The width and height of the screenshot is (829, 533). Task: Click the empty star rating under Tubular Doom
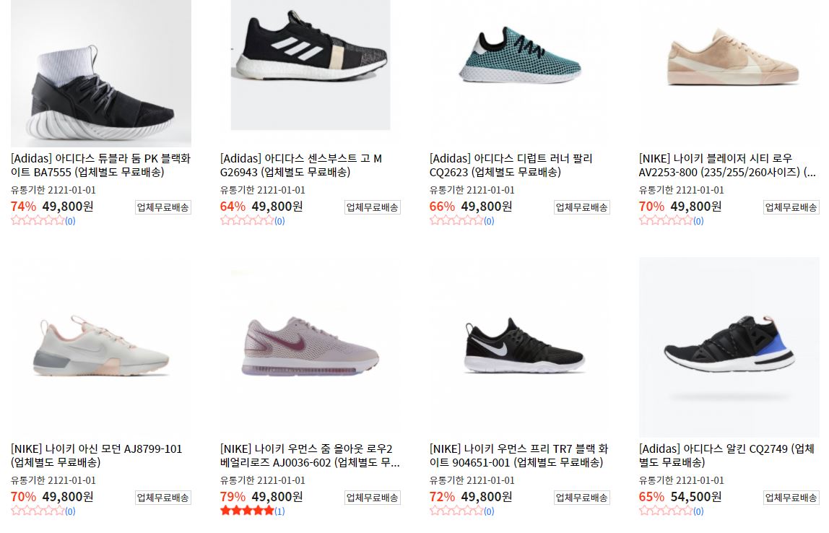click(x=38, y=220)
